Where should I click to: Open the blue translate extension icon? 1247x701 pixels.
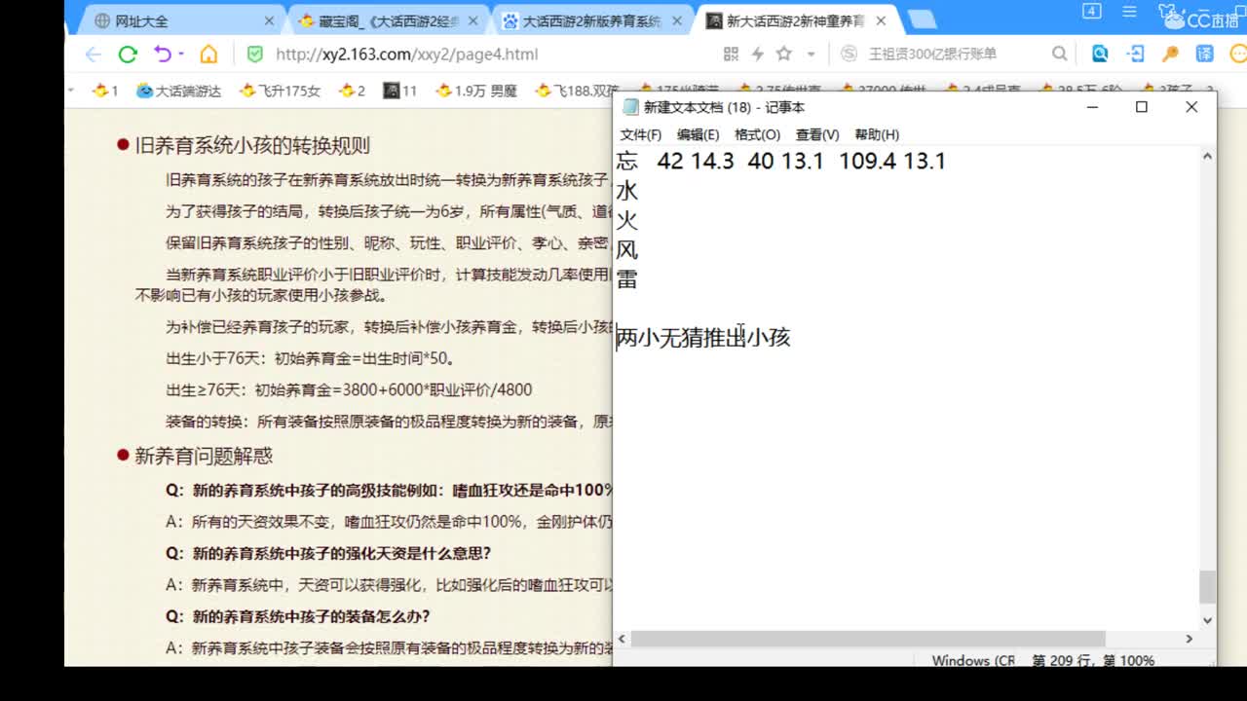pyautogui.click(x=1205, y=55)
